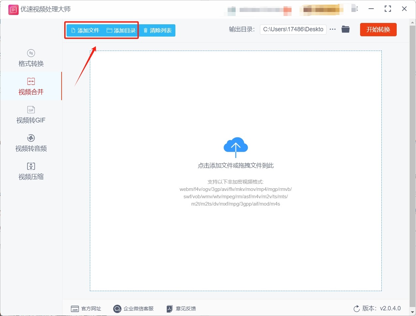Click 添加目录 add folder button
Viewport: 416px width, 316px height.
pos(121,30)
